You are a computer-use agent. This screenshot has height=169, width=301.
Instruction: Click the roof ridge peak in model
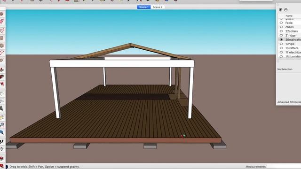(130, 45)
